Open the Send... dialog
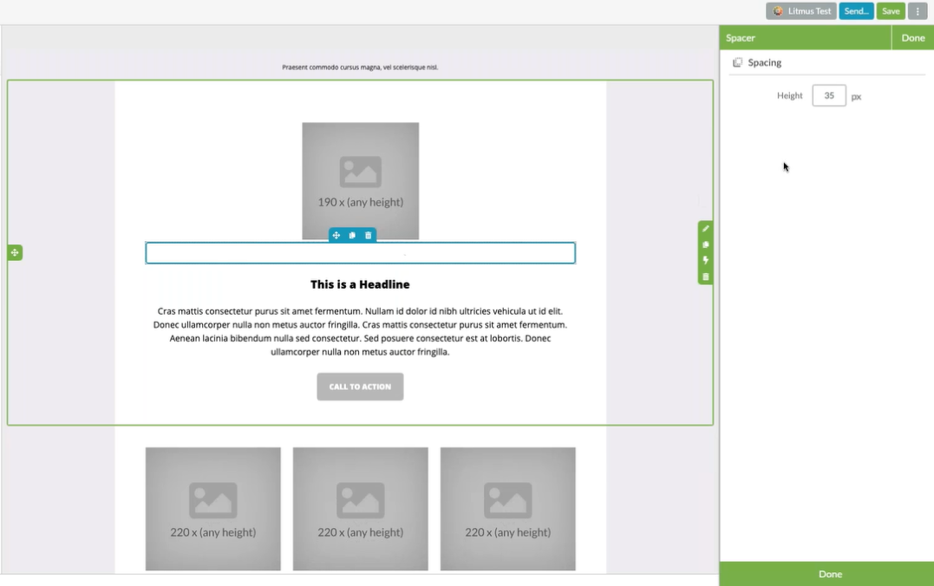Viewport: 934px width, 586px height. click(856, 11)
